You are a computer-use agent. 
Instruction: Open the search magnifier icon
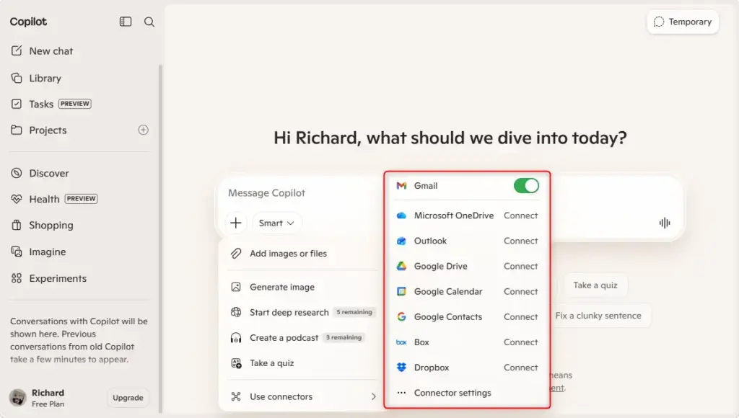click(x=149, y=22)
